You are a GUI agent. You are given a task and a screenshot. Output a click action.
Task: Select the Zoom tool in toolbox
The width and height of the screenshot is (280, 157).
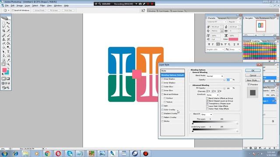pyautogui.click(x=8, y=64)
